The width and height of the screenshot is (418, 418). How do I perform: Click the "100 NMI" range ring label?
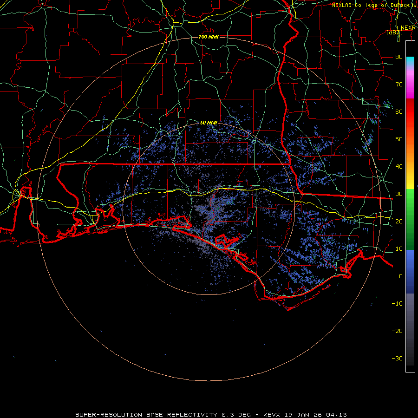click(x=209, y=37)
